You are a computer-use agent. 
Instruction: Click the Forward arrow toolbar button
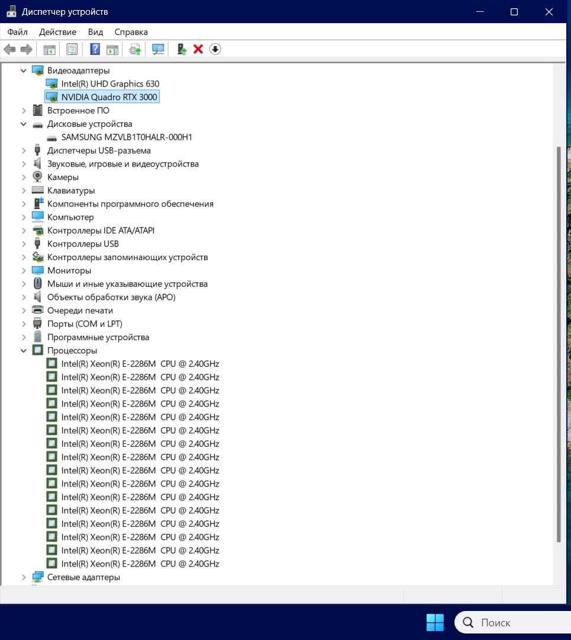pyautogui.click(x=27, y=49)
